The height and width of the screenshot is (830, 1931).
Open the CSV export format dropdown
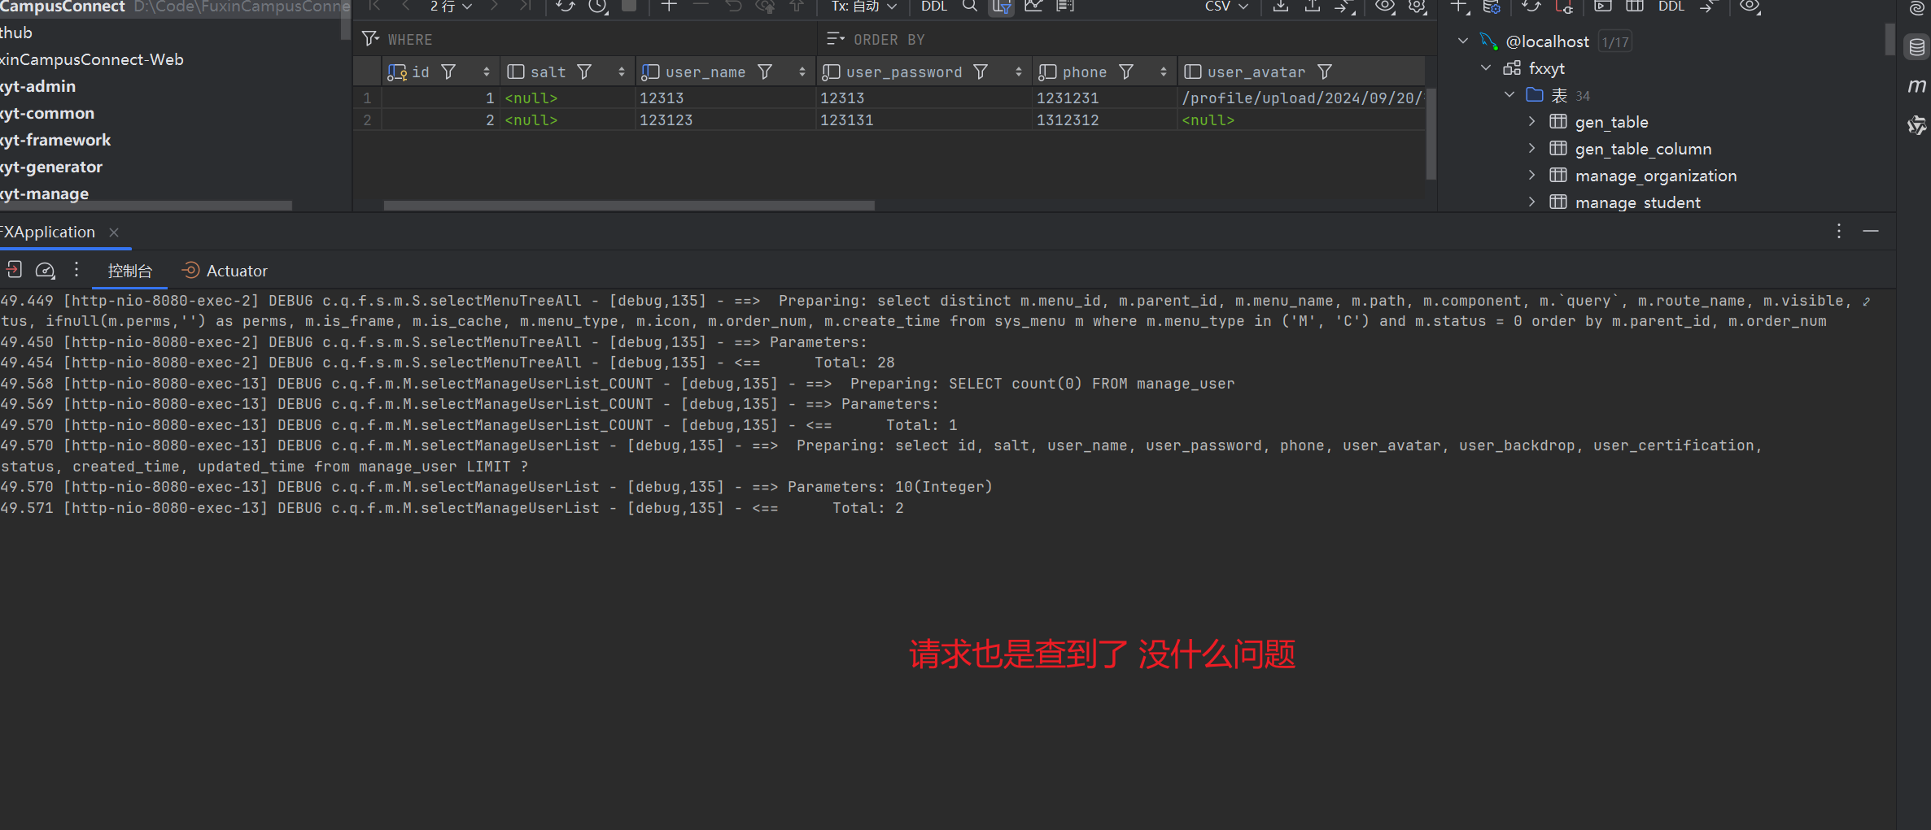1226,7
